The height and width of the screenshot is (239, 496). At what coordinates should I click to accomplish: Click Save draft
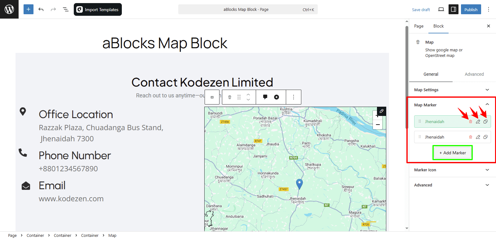(421, 10)
